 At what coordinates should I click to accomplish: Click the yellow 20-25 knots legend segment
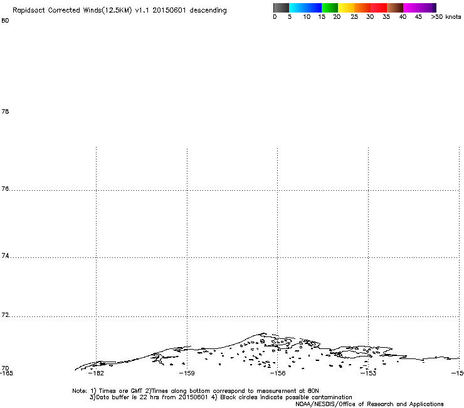tap(346, 8)
